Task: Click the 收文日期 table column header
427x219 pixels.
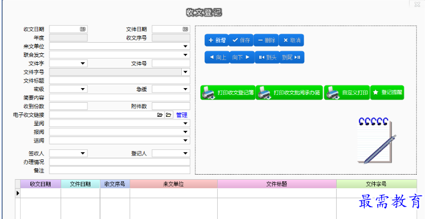Action: point(40,184)
